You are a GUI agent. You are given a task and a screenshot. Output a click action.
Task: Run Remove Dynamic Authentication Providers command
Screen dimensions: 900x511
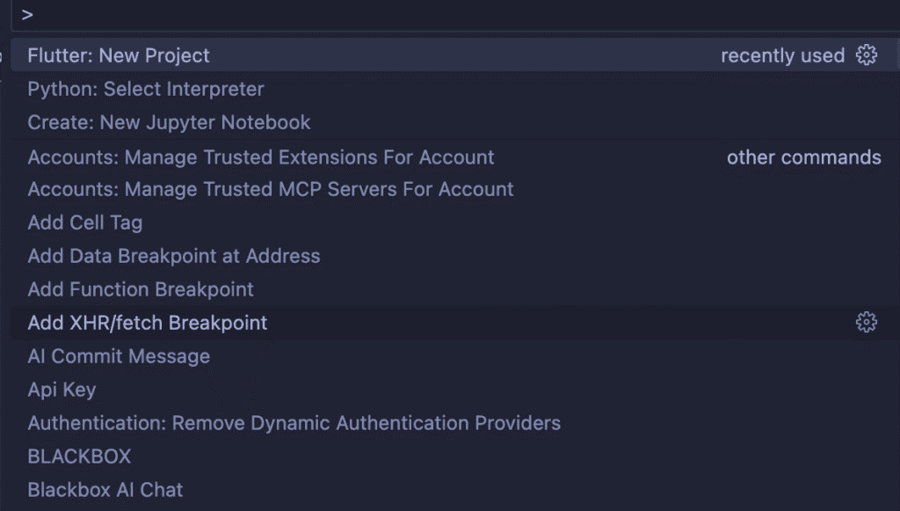pyautogui.click(x=294, y=423)
